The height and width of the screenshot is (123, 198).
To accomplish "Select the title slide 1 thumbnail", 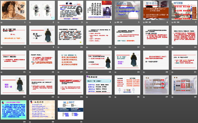I will point(14,10).
